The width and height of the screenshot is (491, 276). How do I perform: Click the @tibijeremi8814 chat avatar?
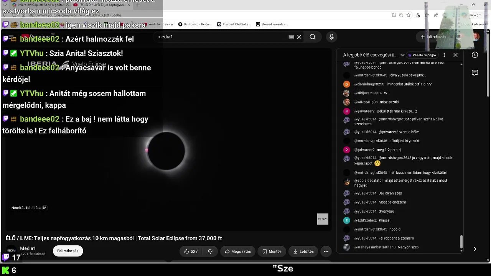(346, 93)
